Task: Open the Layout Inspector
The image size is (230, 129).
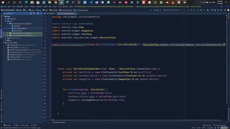Action: pos(220,125)
